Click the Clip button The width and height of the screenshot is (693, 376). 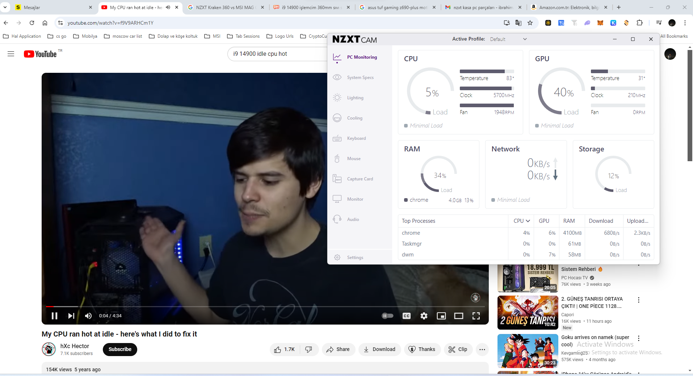(458, 350)
